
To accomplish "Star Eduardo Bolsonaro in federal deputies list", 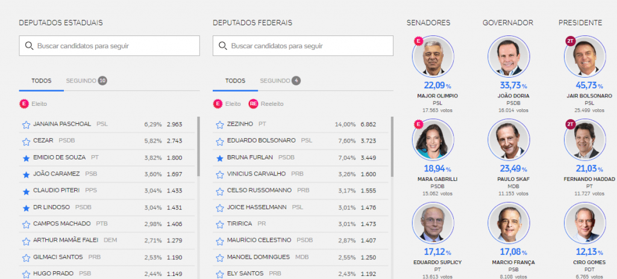I will (x=220, y=141).
